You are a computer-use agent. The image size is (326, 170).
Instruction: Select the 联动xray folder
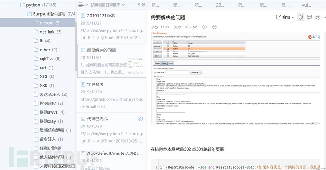click(x=49, y=121)
